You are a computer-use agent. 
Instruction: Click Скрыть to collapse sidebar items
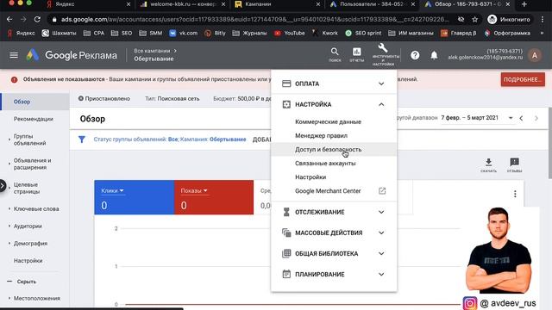pyautogui.click(x=27, y=282)
